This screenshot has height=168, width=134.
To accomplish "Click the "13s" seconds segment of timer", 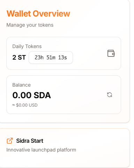I will click(62, 58).
